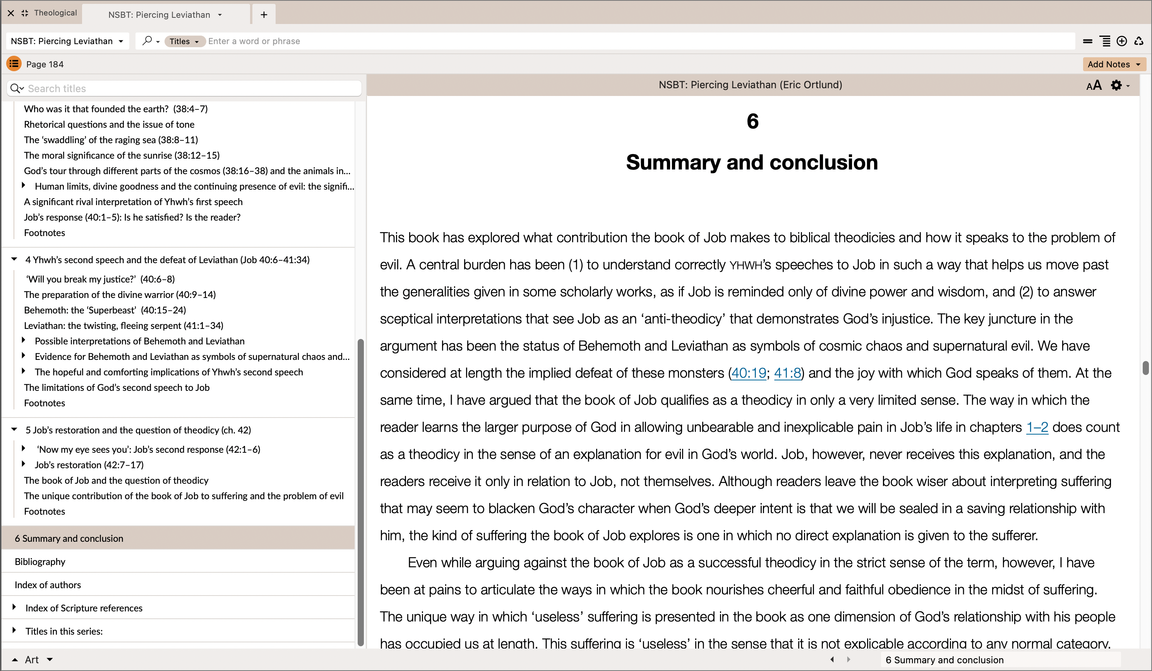This screenshot has height=671, width=1152.
Task: Open the tab dropdown arrow for NSBT tab
Action: click(220, 15)
